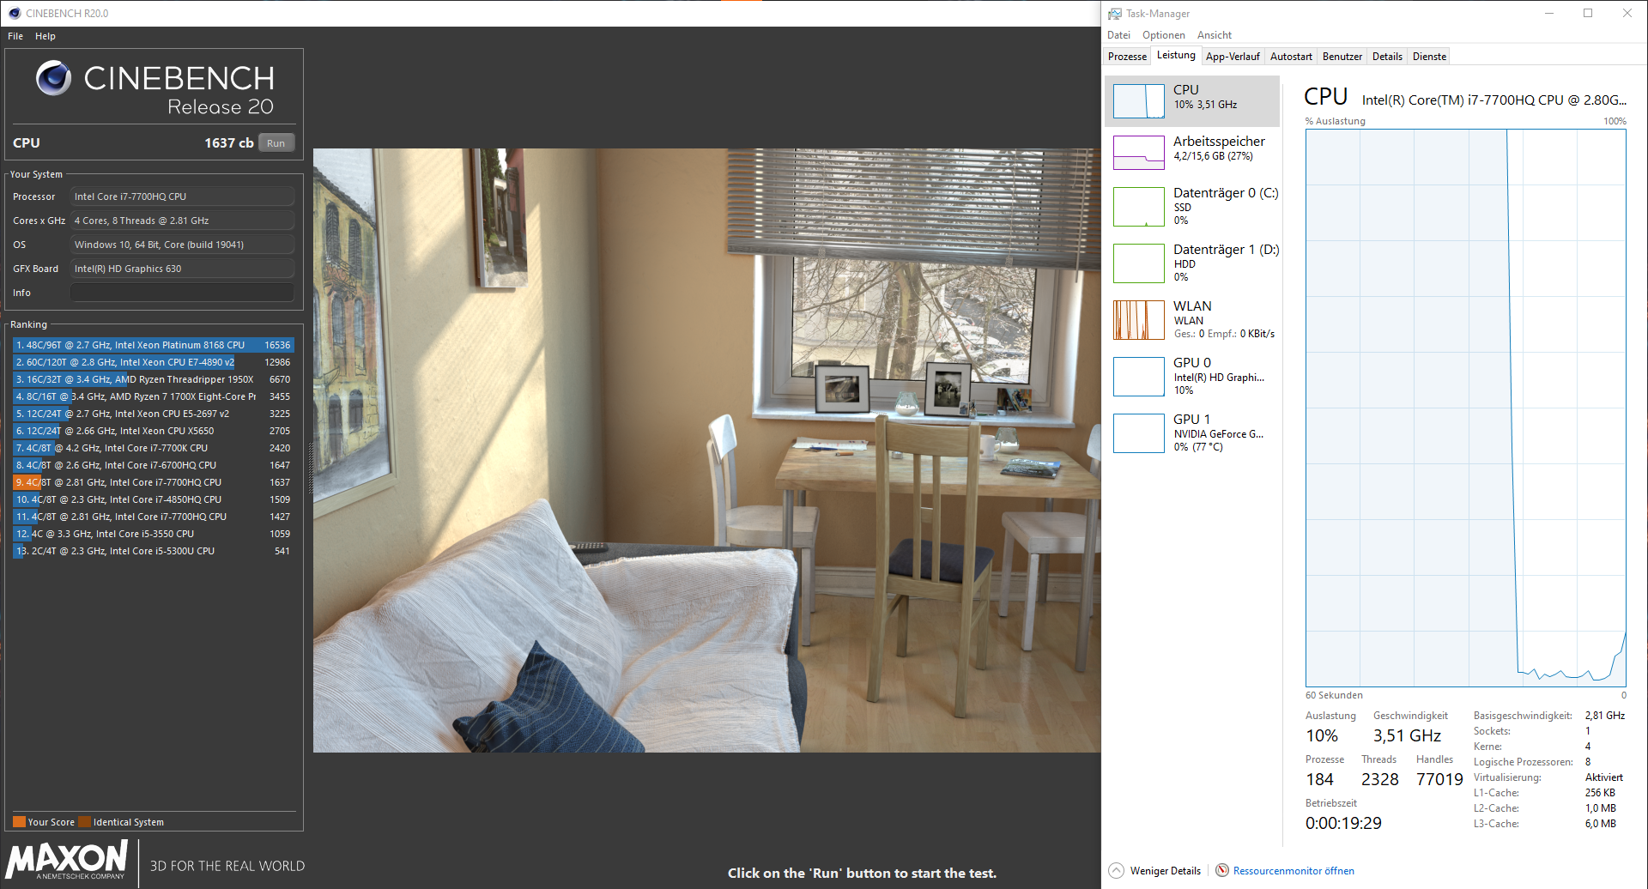Screen dimensions: 1648x889
Task: Select the Core i7-7700K ranking row
Action: [154, 448]
